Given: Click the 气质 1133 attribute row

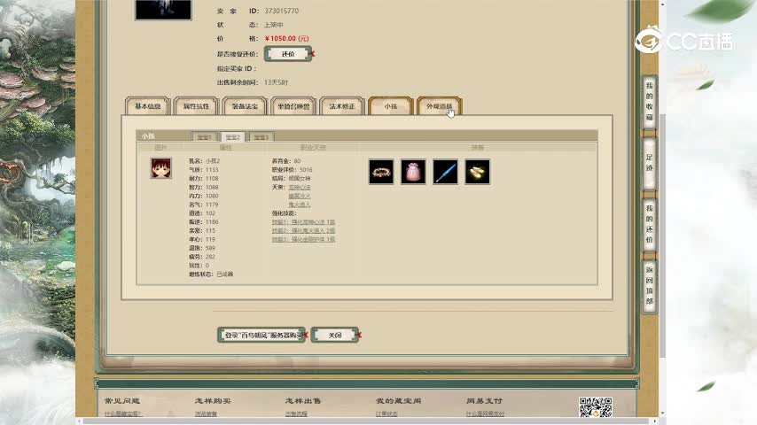Looking at the screenshot, I should coord(204,170).
